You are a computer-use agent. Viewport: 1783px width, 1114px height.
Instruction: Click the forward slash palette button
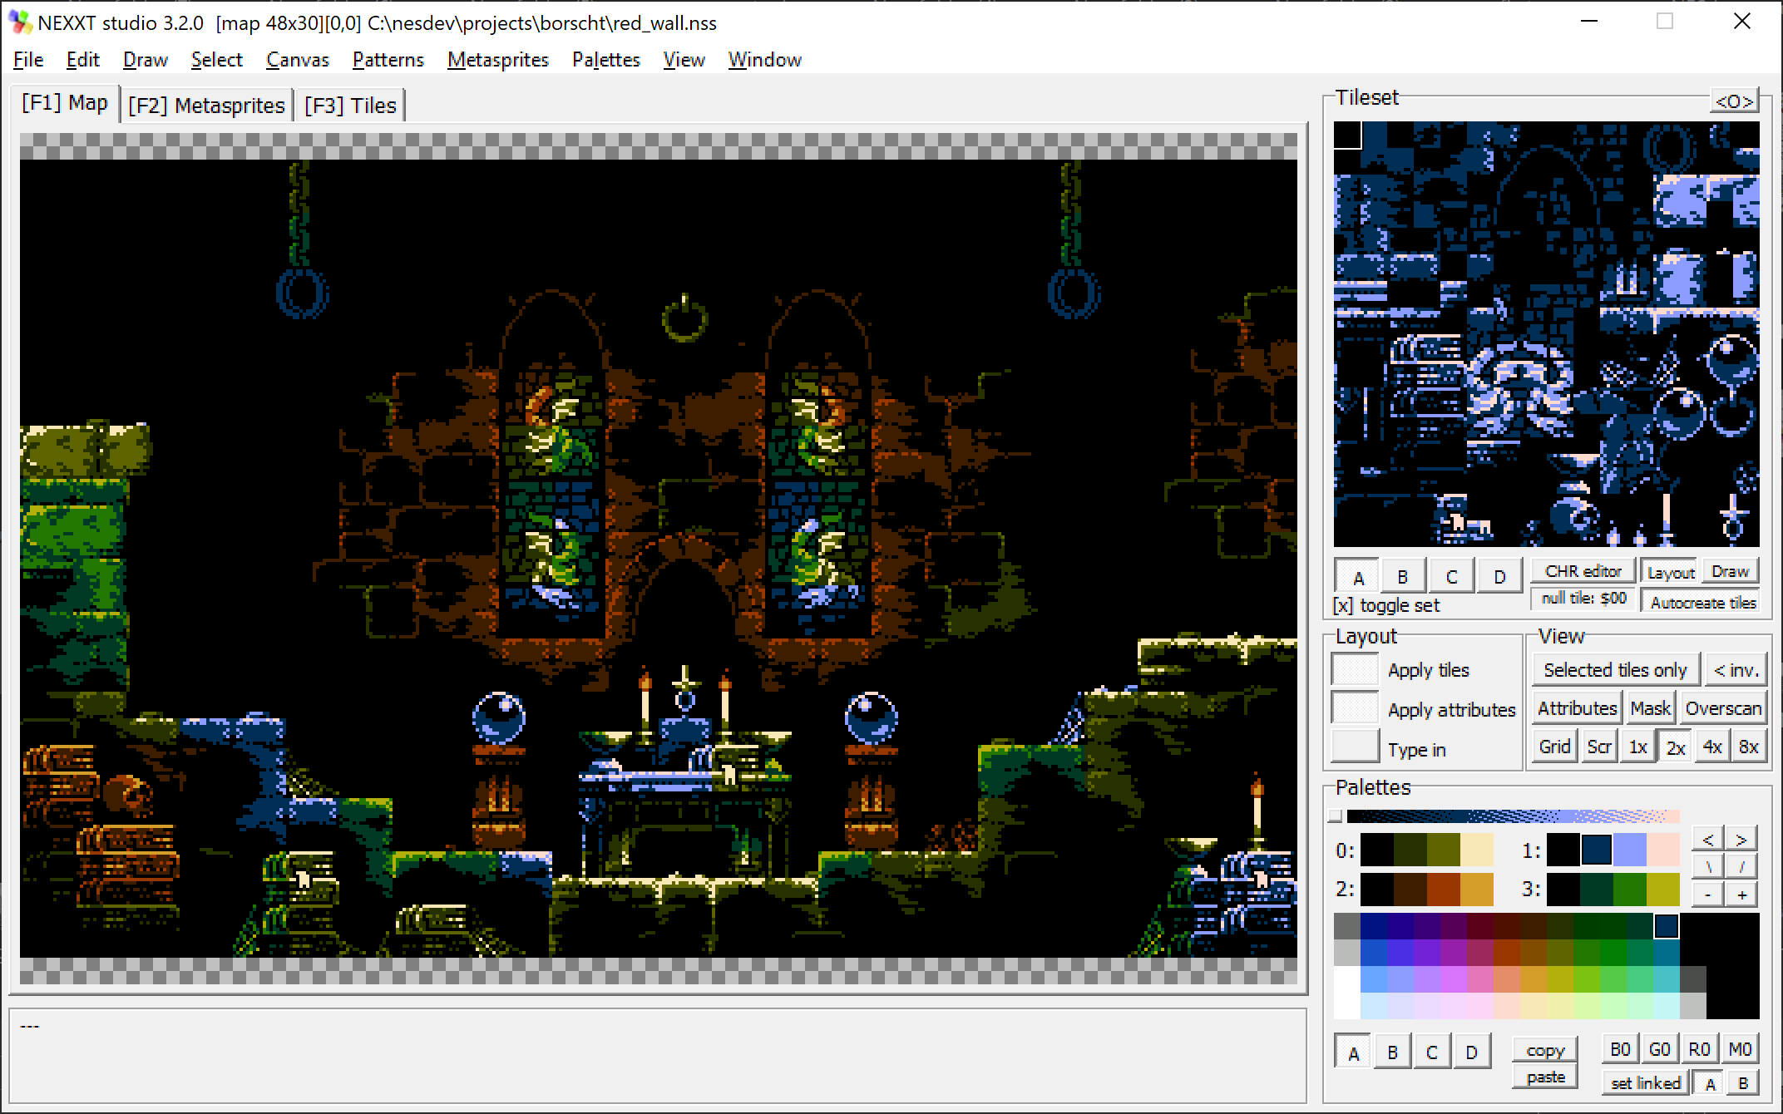coord(1741,867)
